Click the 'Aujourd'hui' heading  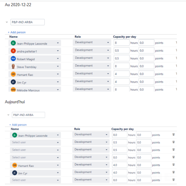pyautogui.click(x=15, y=102)
